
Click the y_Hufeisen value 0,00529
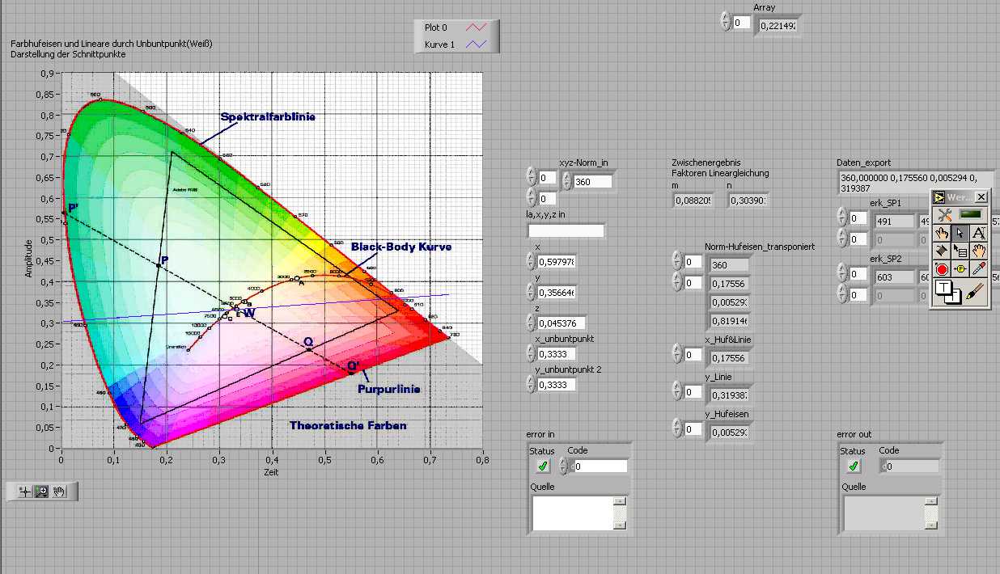click(x=729, y=433)
